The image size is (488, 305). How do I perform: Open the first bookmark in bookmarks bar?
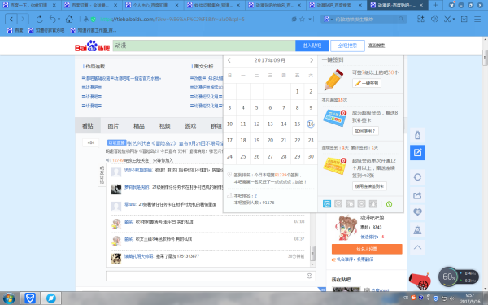15,30
